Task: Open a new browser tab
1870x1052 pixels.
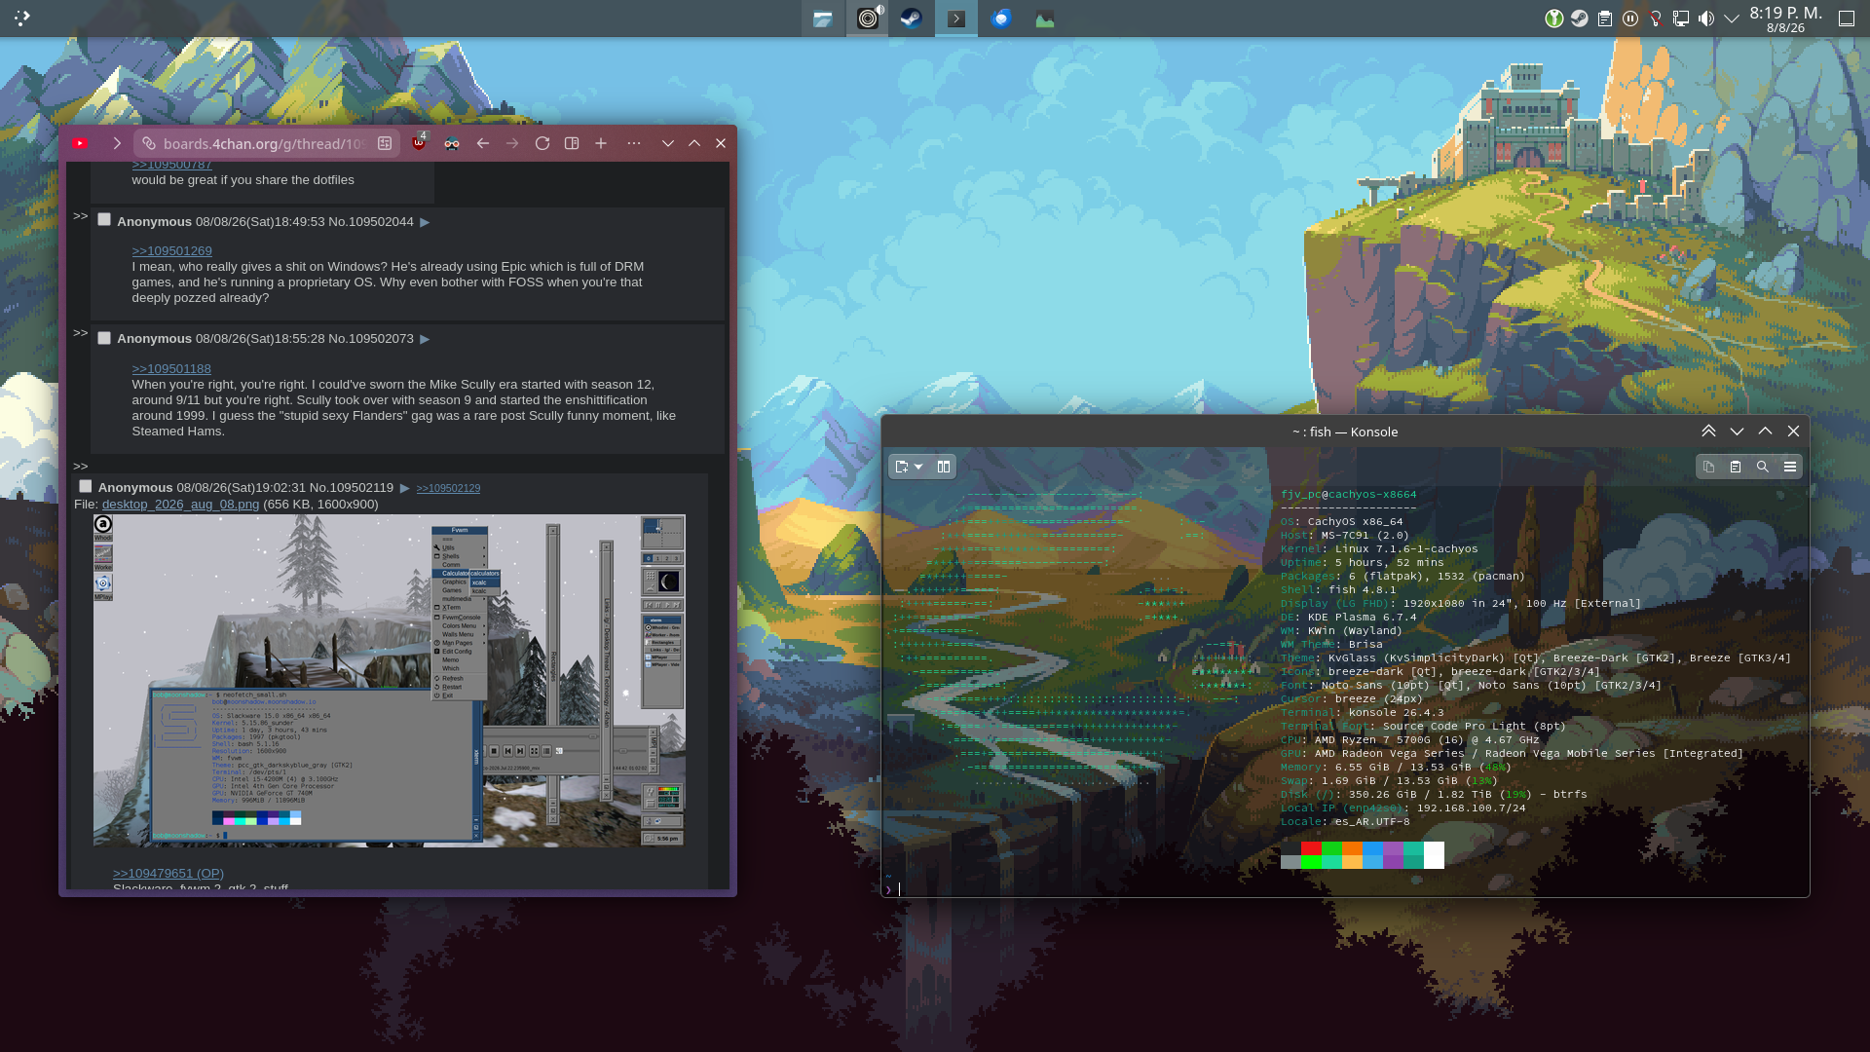Action: coord(601,143)
